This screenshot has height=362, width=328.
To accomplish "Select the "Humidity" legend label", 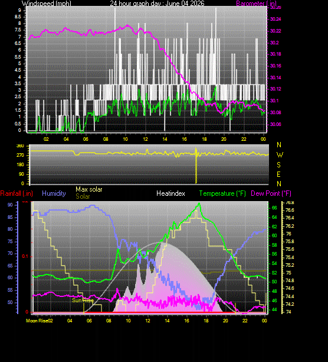I will (54, 193).
